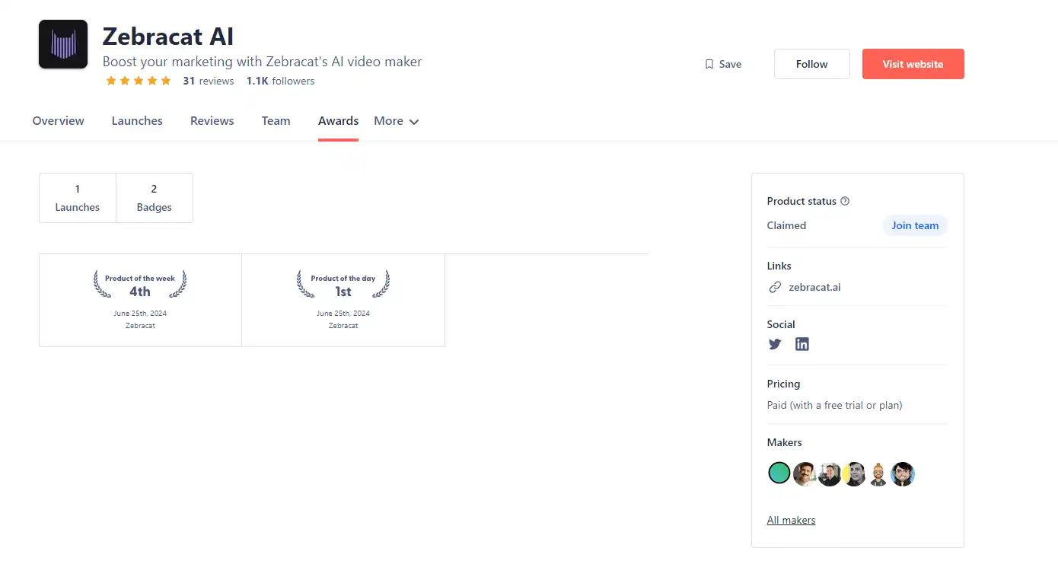
Task: Open the third maker avatar
Action: (829, 473)
